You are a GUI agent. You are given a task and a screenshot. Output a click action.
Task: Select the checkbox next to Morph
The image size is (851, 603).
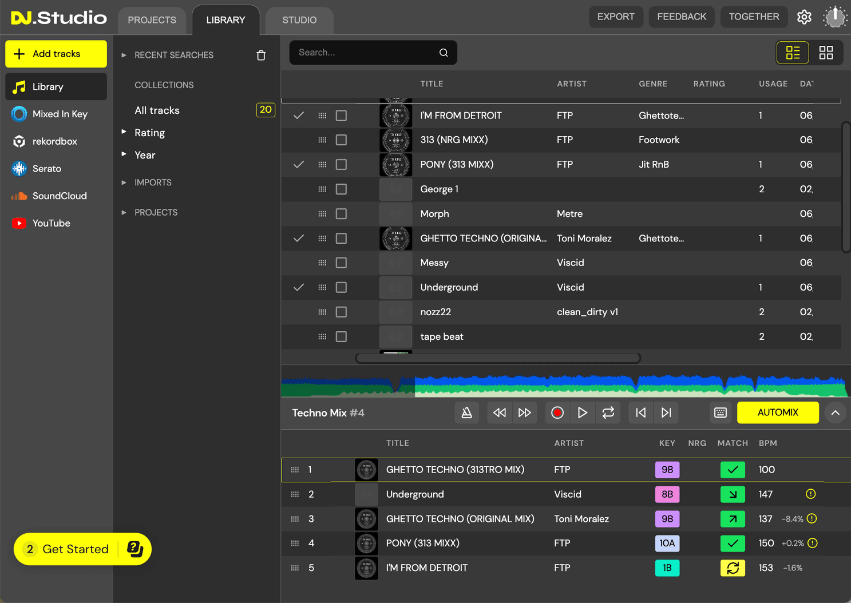[341, 213]
